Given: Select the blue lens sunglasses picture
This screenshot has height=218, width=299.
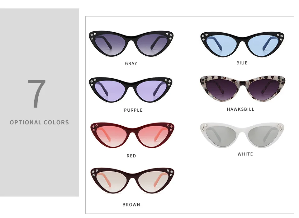Looking at the screenshot, I should [x=242, y=44].
